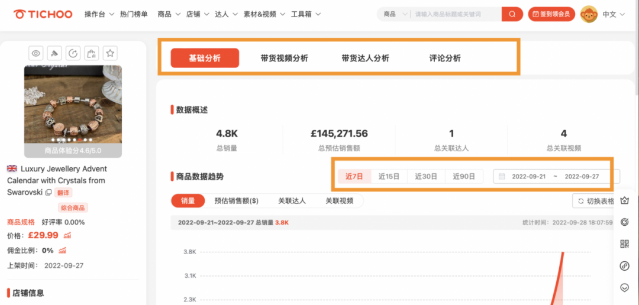The width and height of the screenshot is (639, 305).
Task: Switch to the 带货视频分析 tab
Action: [284, 59]
